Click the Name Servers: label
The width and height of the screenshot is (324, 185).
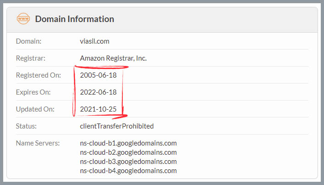(38, 143)
